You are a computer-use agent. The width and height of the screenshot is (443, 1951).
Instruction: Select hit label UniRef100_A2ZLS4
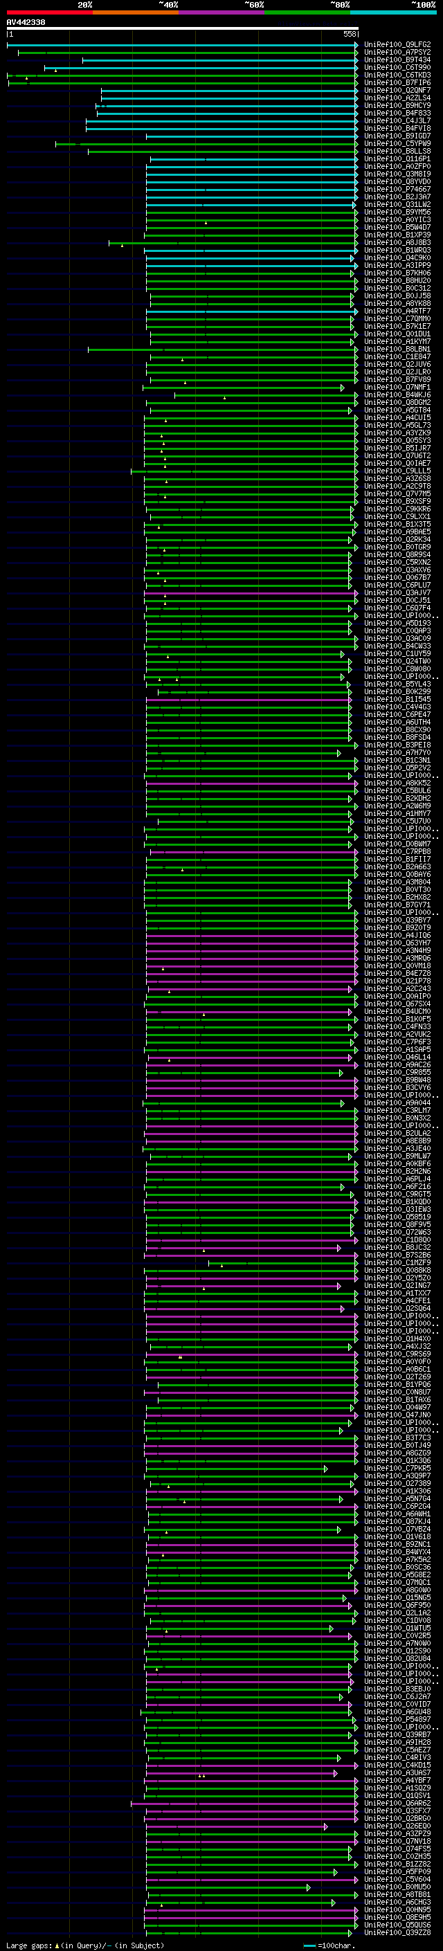click(397, 98)
